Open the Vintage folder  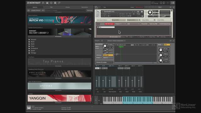click(x=33, y=53)
